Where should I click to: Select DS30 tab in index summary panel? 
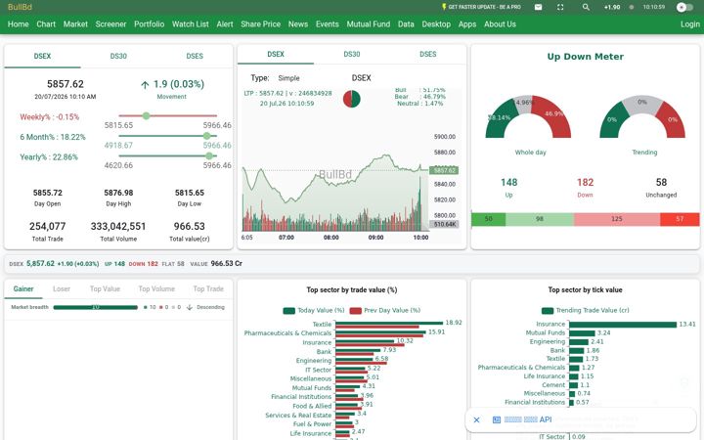click(x=118, y=56)
